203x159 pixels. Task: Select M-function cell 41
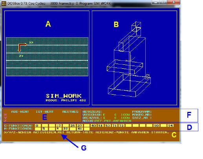[x=80, y=129]
